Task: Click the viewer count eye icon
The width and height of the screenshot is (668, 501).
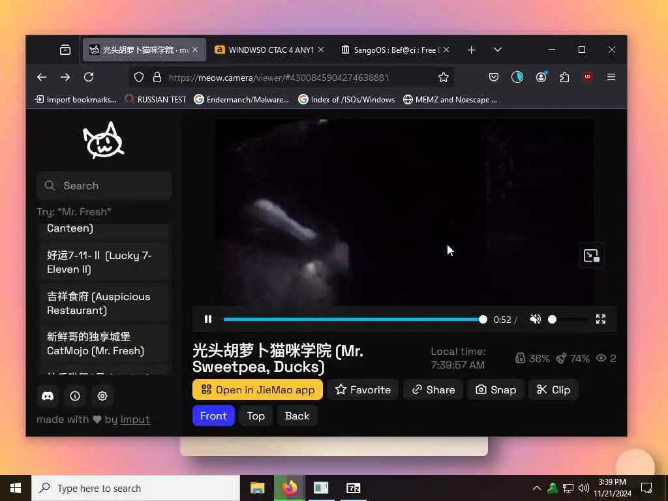Action: pos(601,358)
